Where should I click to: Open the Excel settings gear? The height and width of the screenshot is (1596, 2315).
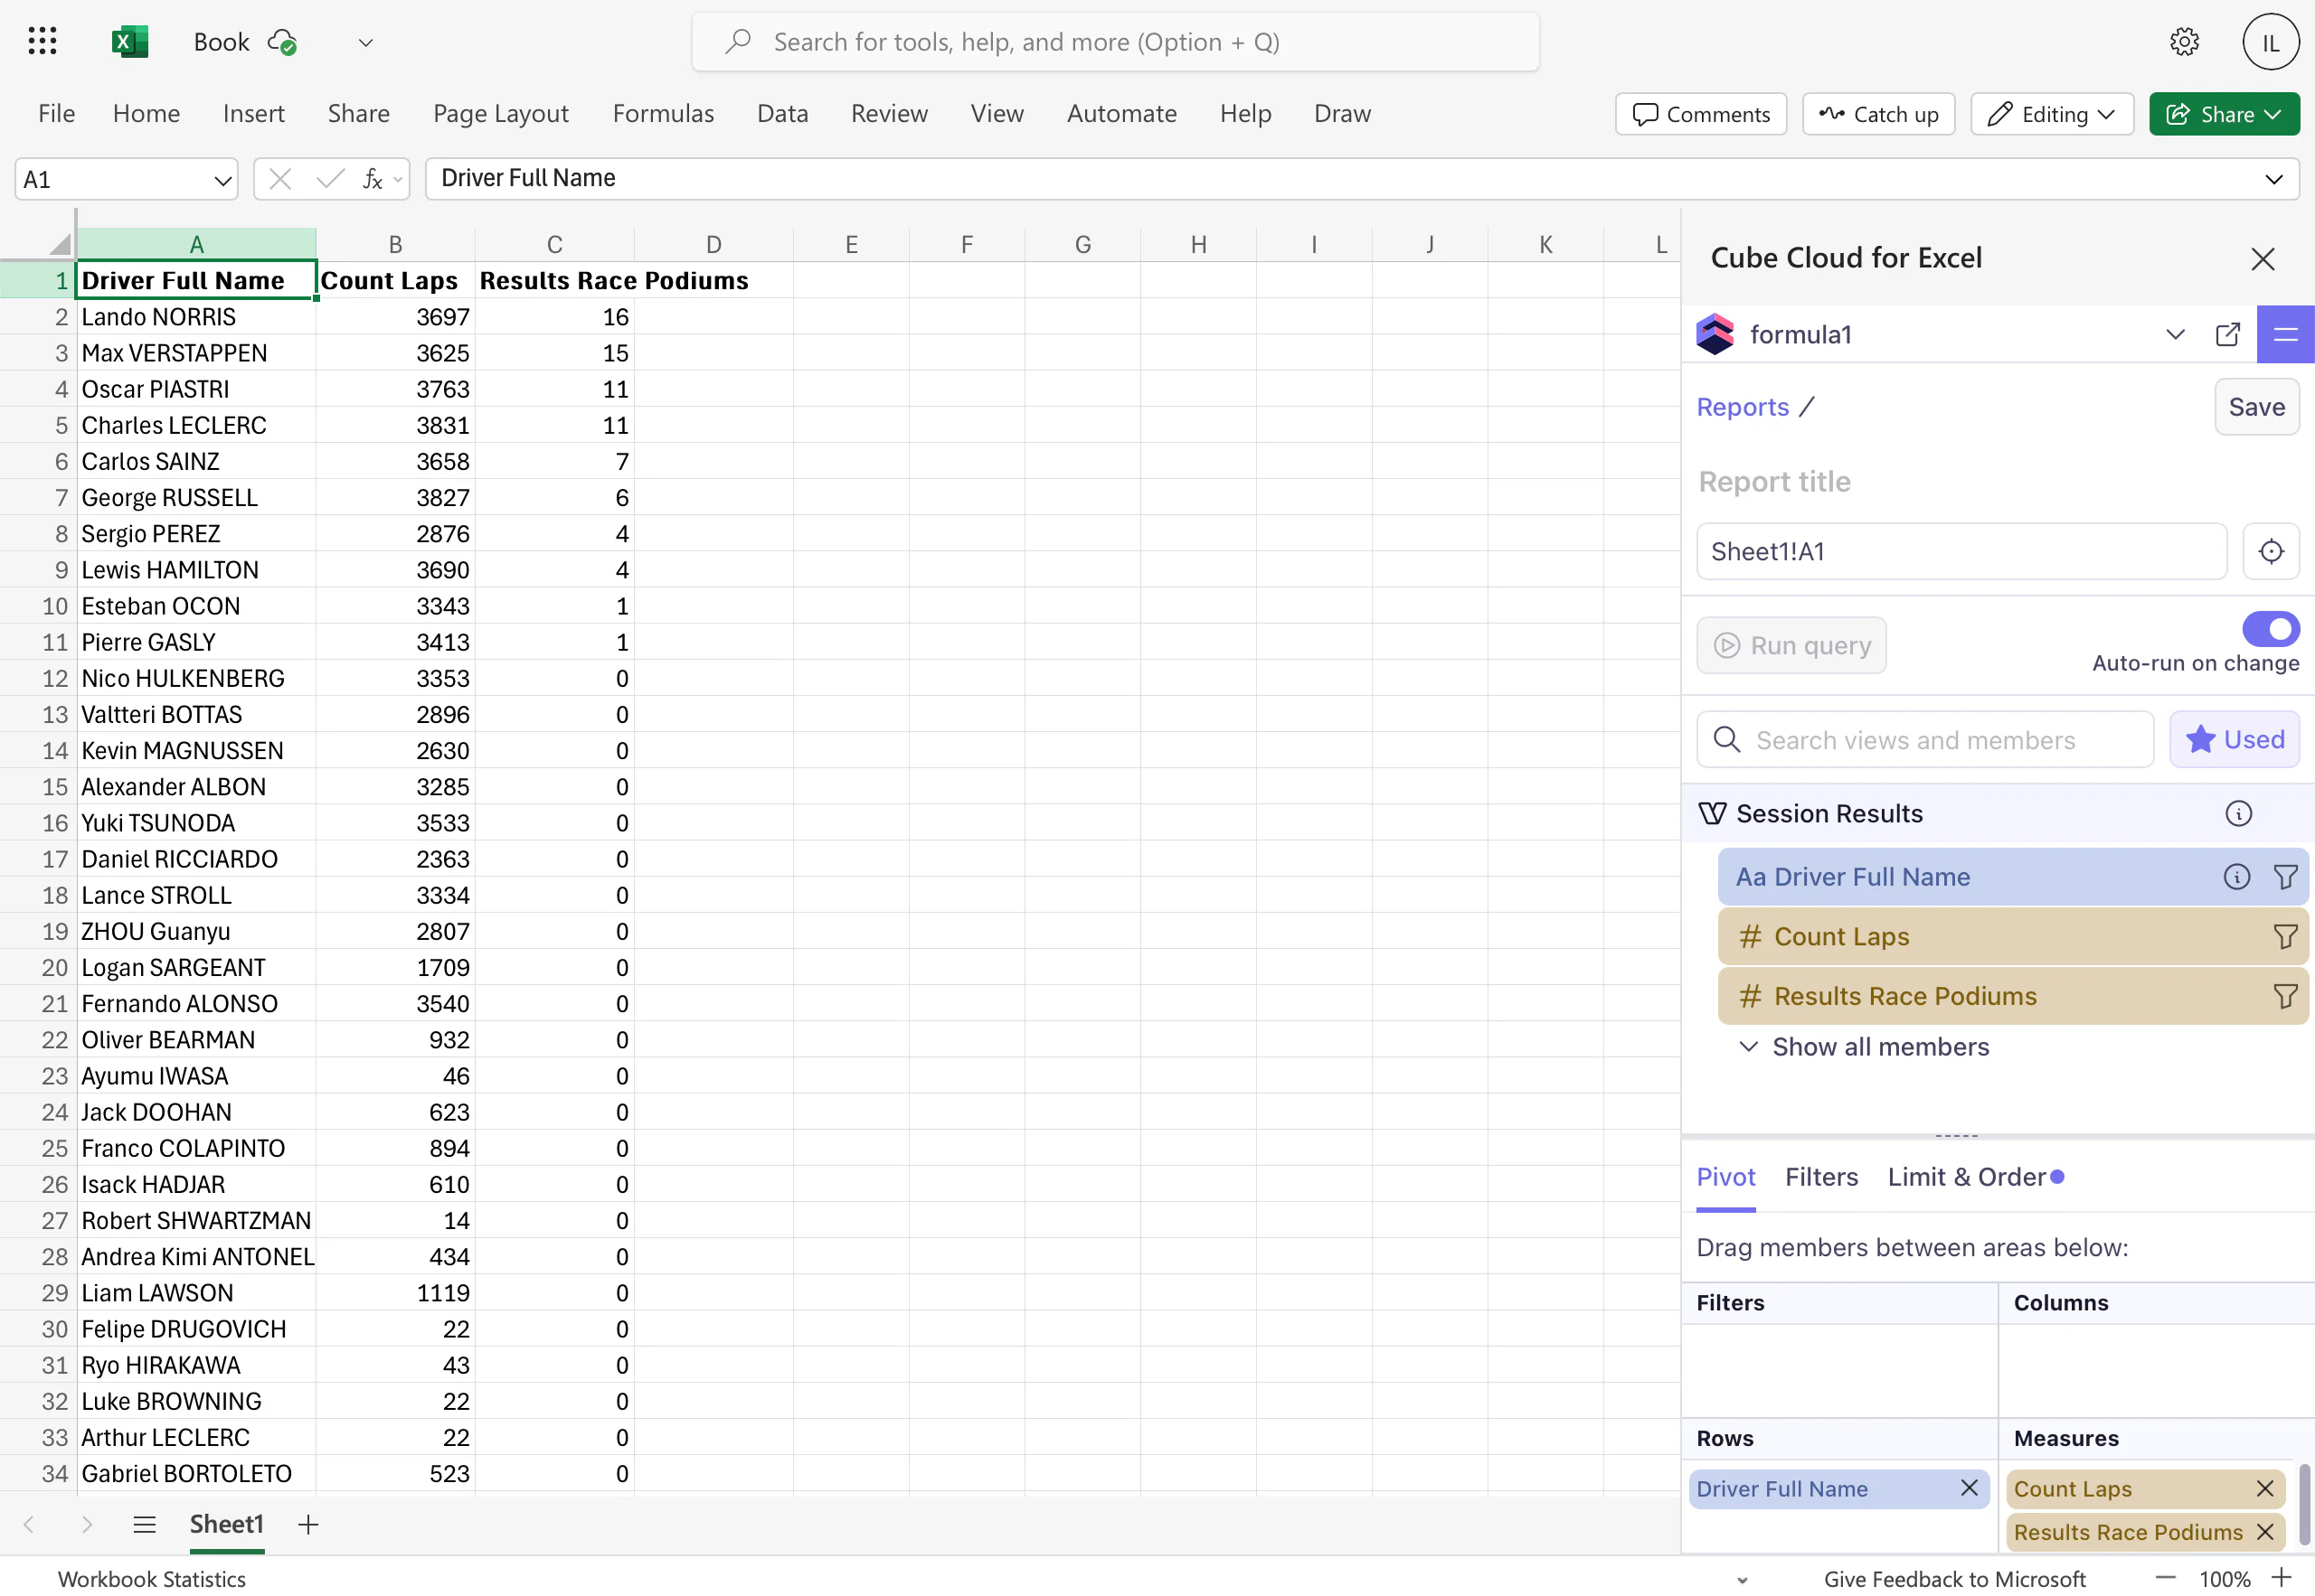2184,42
